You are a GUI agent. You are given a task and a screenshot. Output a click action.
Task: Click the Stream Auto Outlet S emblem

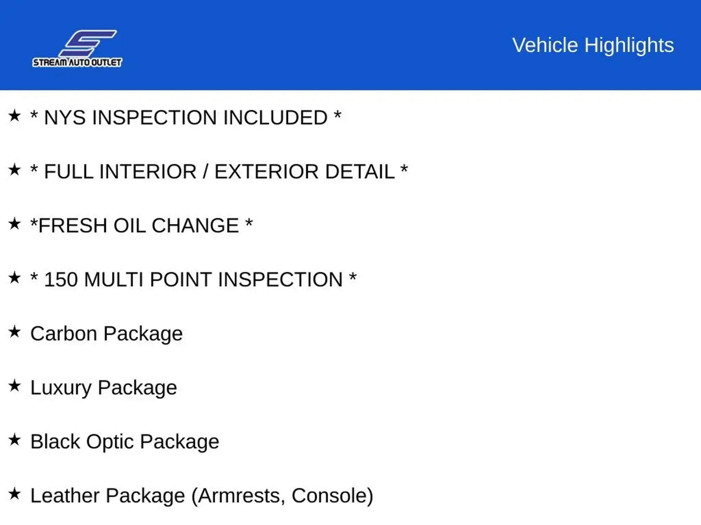click(88, 43)
